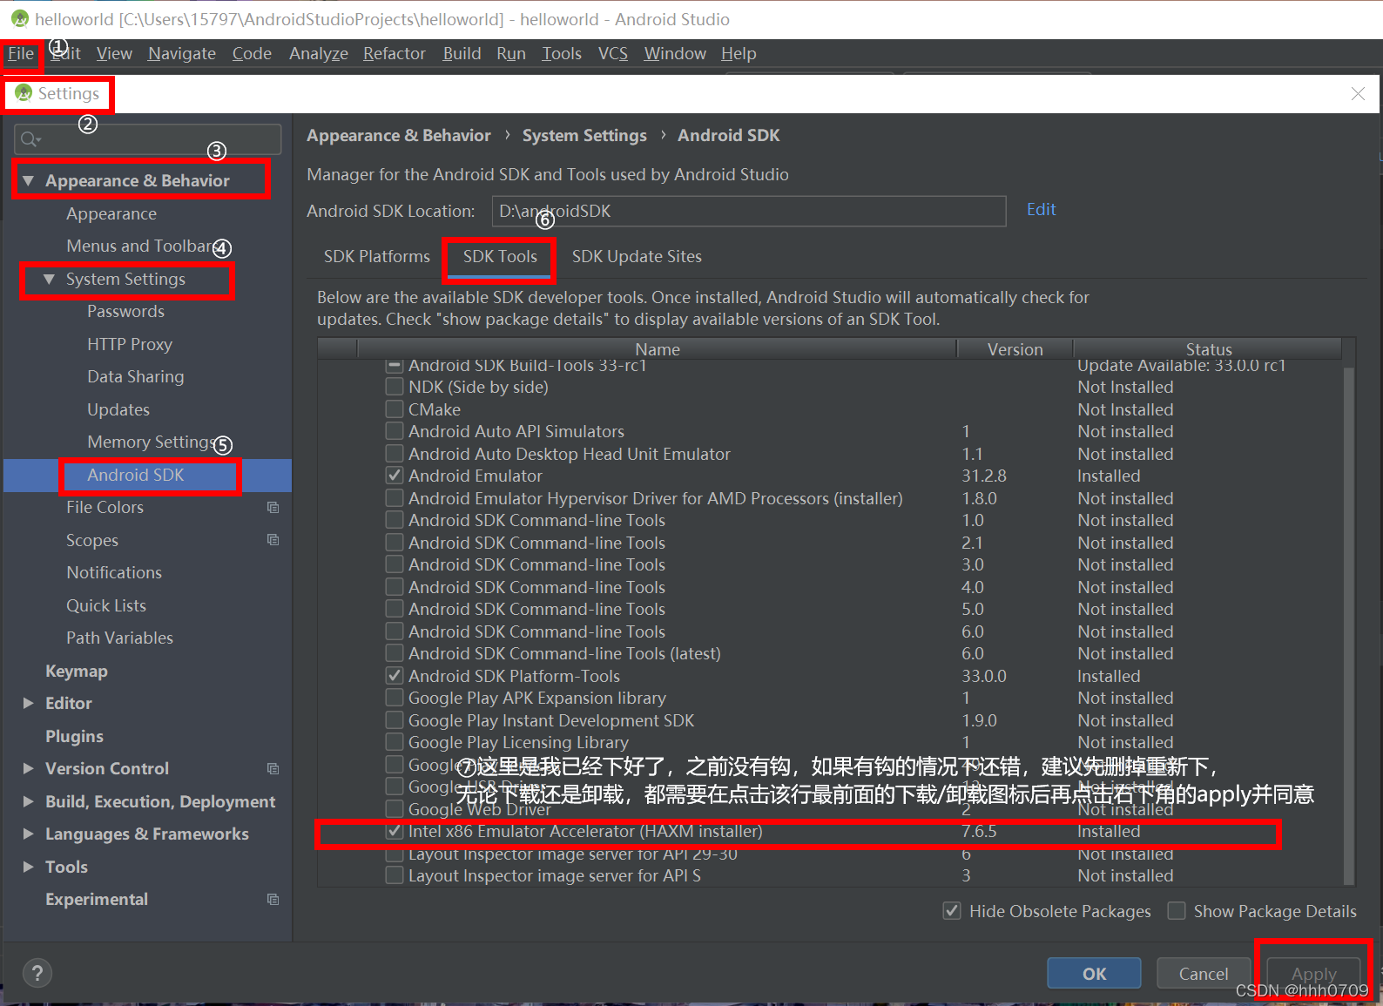Image resolution: width=1383 pixels, height=1006 pixels.
Task: Expand Build, Execution, Deployment arrow
Action: (28, 801)
